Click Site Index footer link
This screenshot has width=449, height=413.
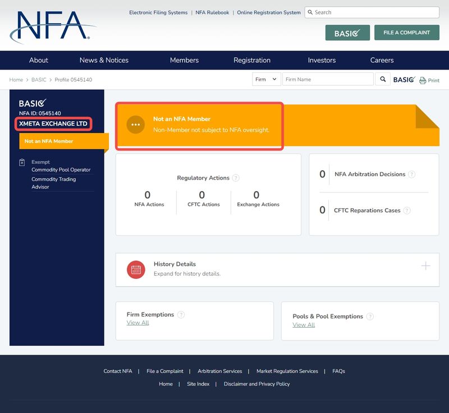[198, 384]
